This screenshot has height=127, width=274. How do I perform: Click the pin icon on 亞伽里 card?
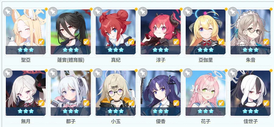(188, 12)
